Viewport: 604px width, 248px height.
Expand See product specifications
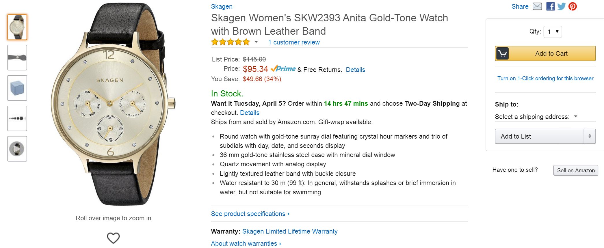pos(250,214)
